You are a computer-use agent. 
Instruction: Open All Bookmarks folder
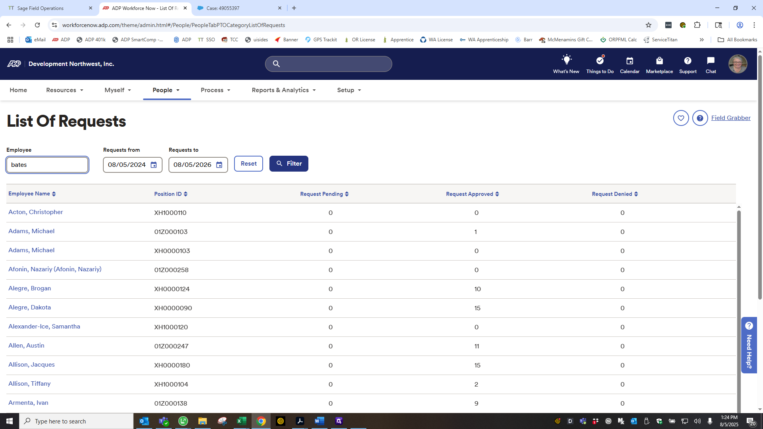pyautogui.click(x=738, y=40)
